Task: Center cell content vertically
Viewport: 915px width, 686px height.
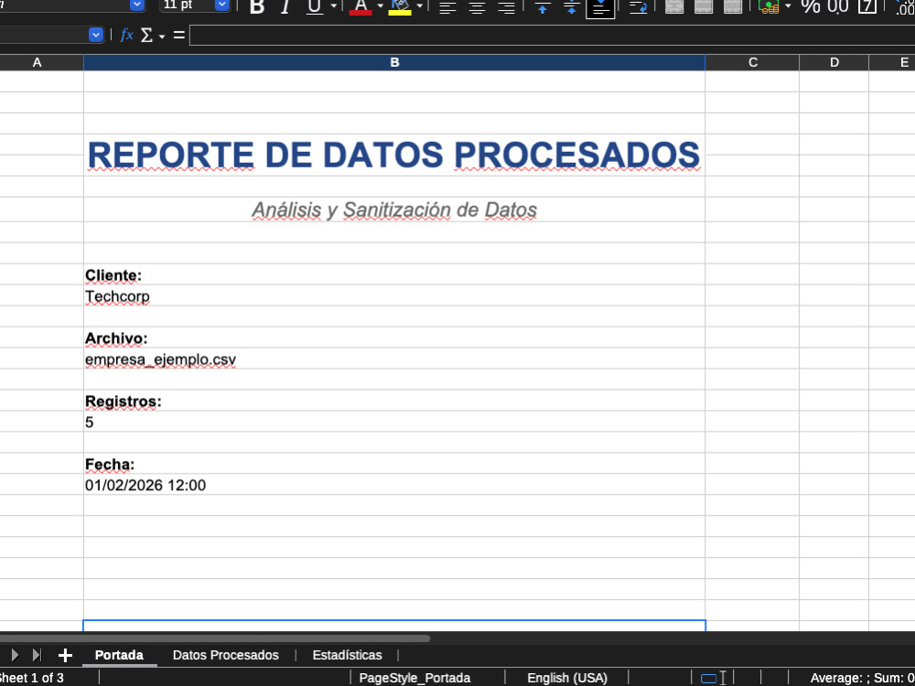Action: (x=571, y=7)
